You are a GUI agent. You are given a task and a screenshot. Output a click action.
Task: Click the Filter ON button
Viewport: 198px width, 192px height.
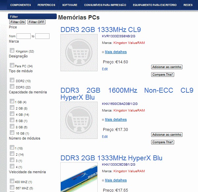(x=17, y=22)
